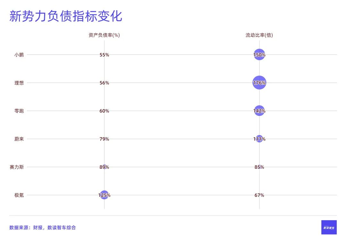346x242 pixels.
Task: Select the 111% bubble for 蔚来
Action: pos(259,139)
